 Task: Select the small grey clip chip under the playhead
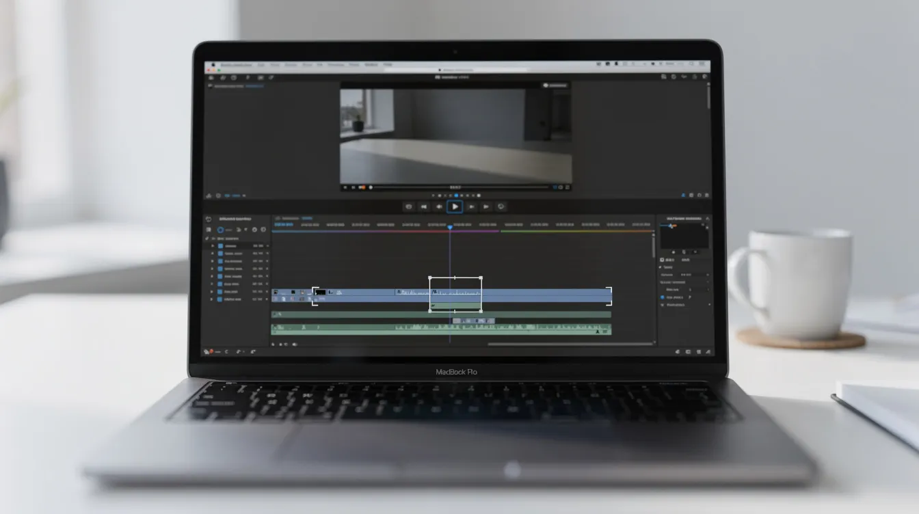pos(474,321)
